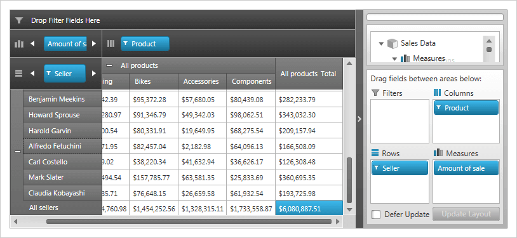Collapse the Sales Data tree node
This screenshot has height=238, width=517.
click(381, 44)
